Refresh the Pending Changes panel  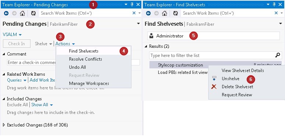point(33,13)
